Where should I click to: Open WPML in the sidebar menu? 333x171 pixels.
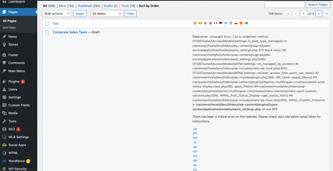click(x=13, y=153)
